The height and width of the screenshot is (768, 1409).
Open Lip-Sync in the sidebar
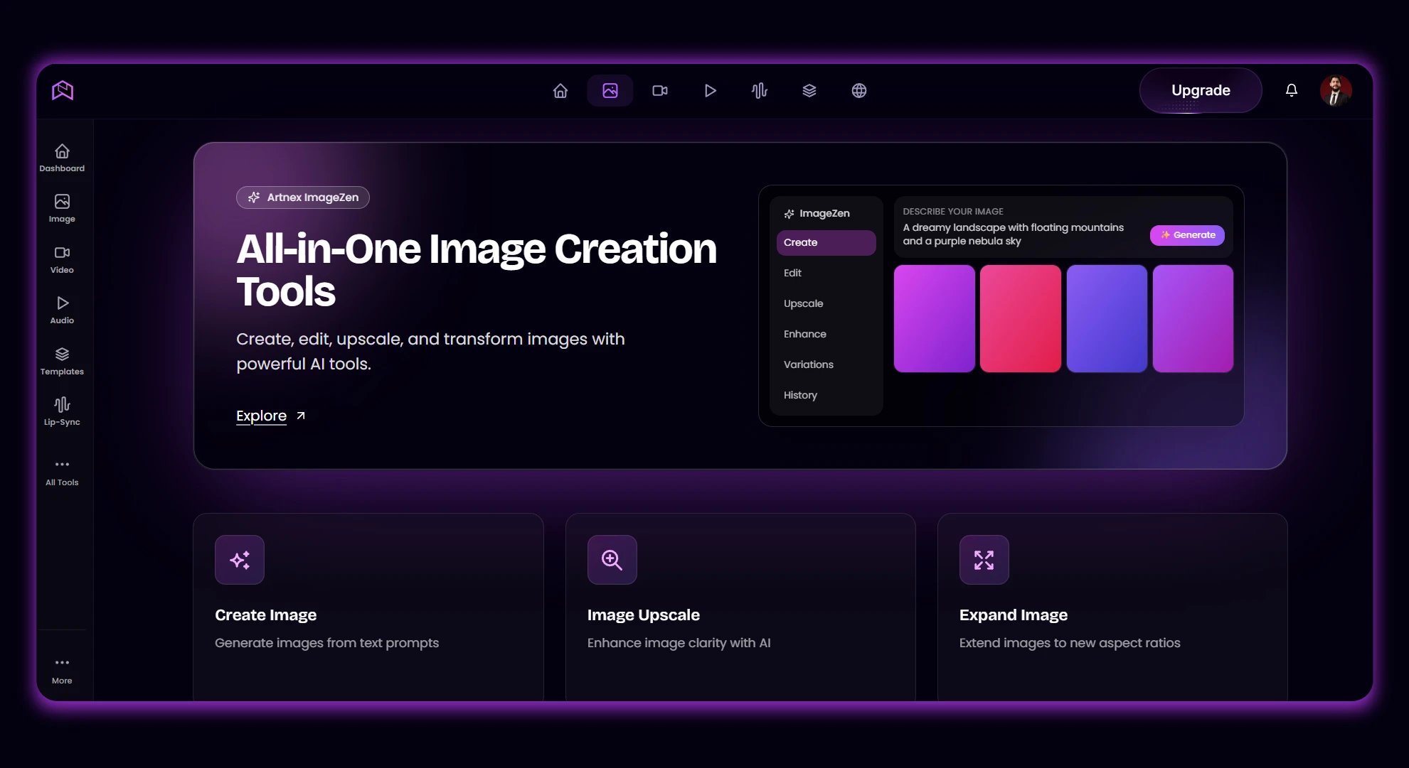coord(62,411)
